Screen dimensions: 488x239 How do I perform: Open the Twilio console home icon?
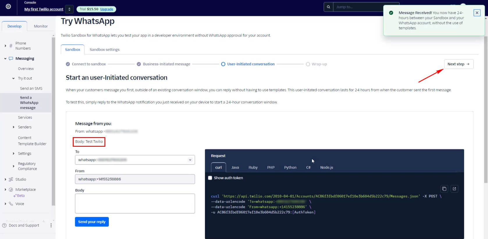pos(8,6)
